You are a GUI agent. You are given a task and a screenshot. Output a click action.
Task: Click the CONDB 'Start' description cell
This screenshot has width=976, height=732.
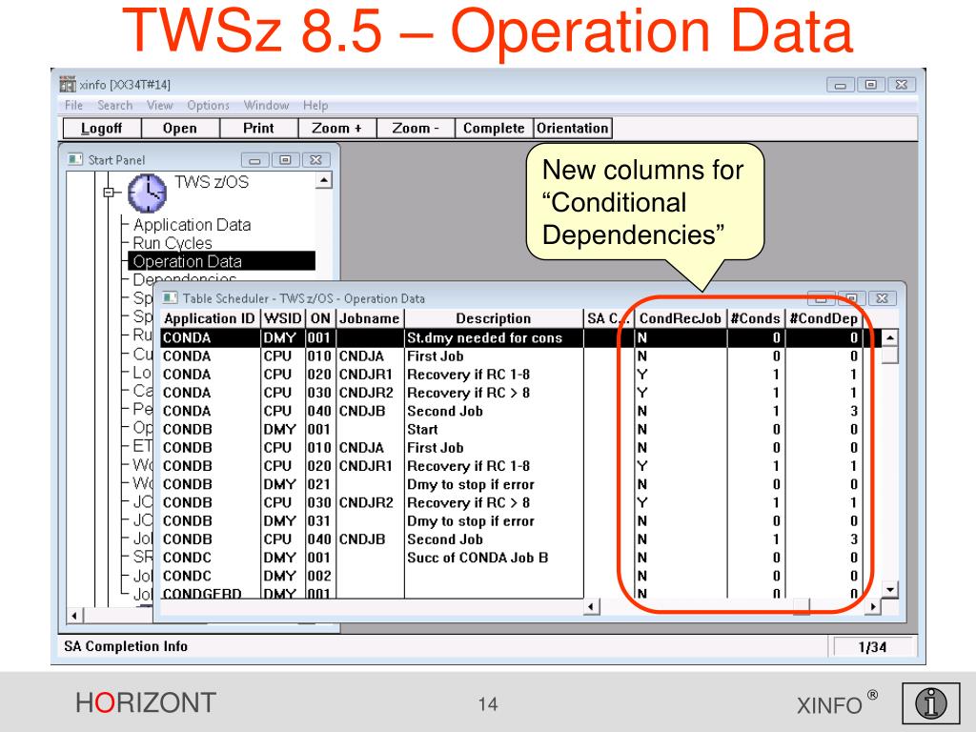click(x=422, y=430)
